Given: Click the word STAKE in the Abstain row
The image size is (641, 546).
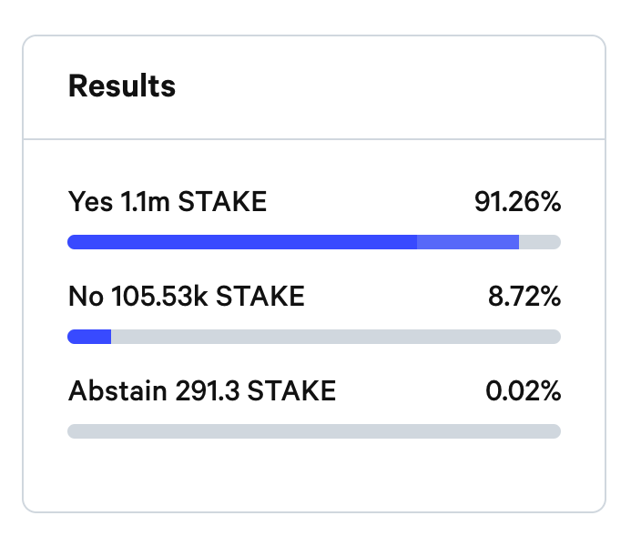Looking at the screenshot, I should 291,390.
